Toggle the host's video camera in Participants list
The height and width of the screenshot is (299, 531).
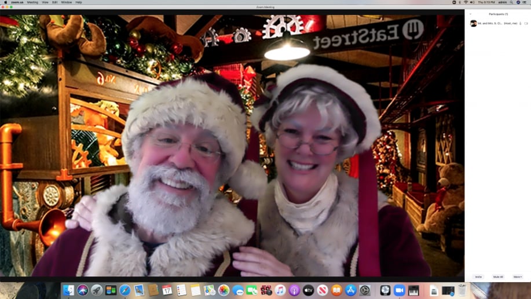[x=526, y=23]
